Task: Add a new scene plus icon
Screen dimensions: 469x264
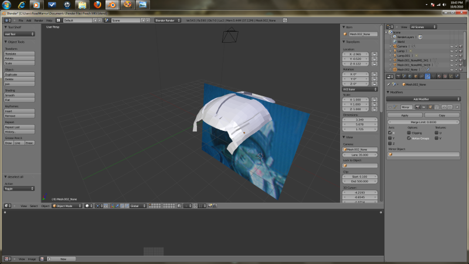Action: point(143,21)
